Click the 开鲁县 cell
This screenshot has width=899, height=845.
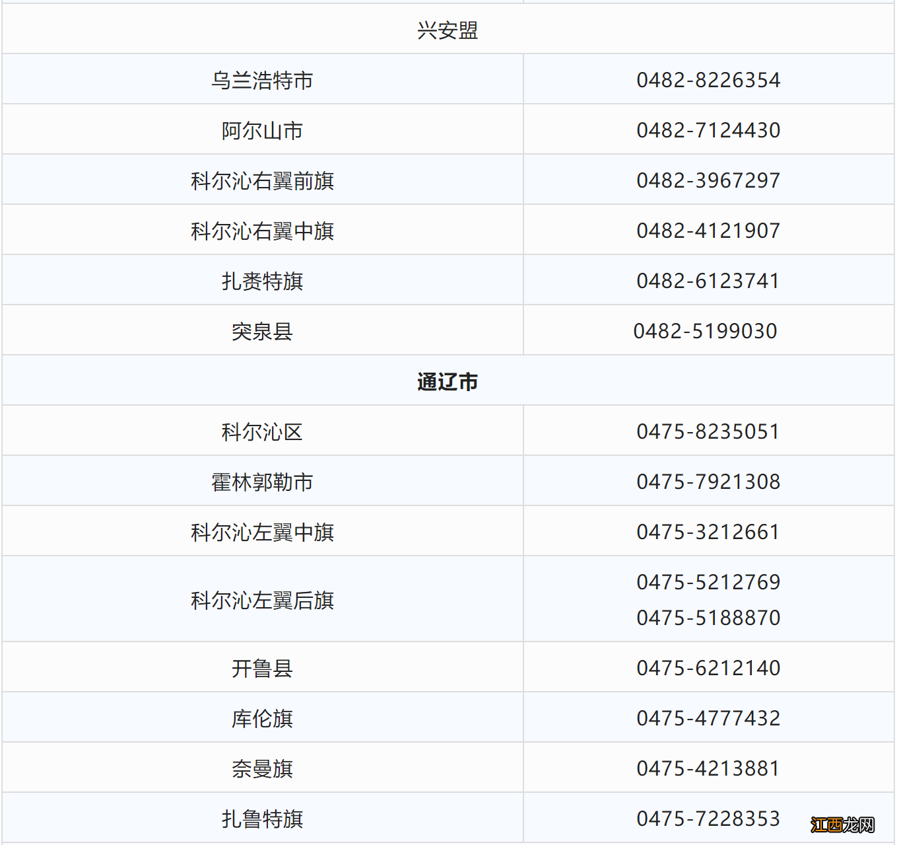(262, 668)
